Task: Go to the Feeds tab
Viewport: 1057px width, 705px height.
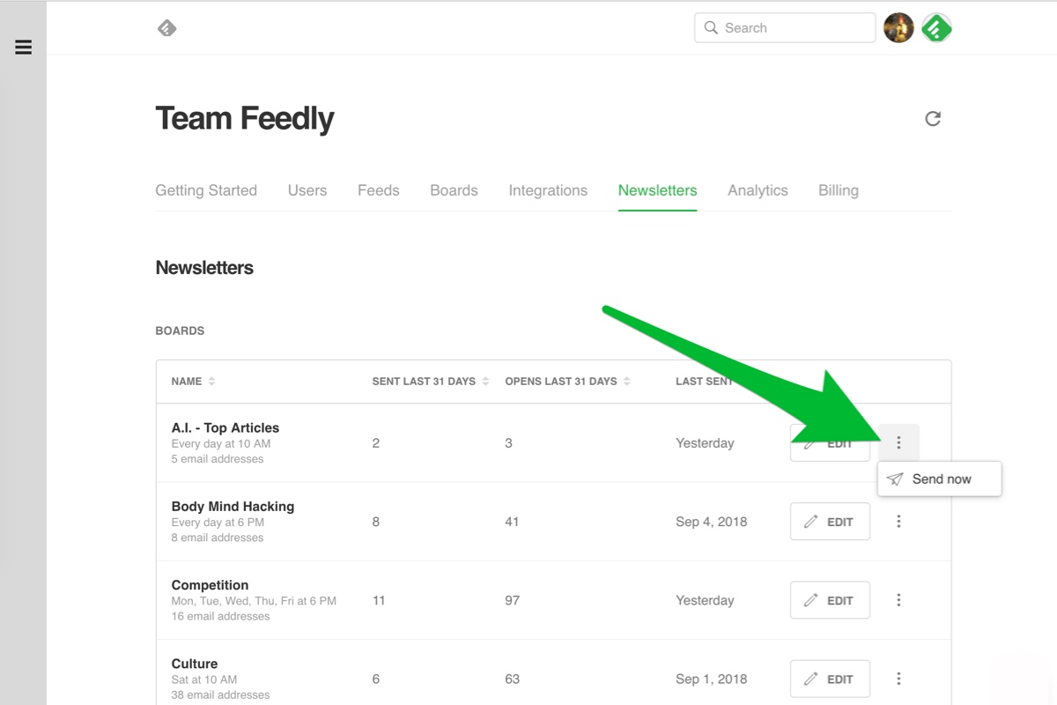Action: [379, 190]
